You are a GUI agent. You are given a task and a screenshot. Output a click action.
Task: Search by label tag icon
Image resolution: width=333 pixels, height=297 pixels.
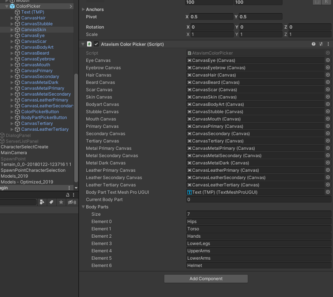52,202
